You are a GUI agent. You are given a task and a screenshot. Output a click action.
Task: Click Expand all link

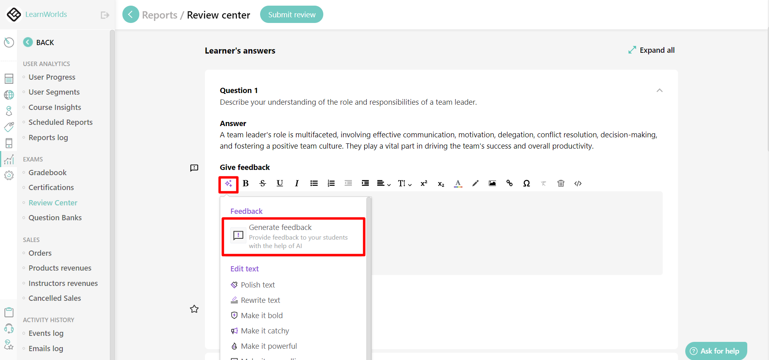pyautogui.click(x=651, y=50)
